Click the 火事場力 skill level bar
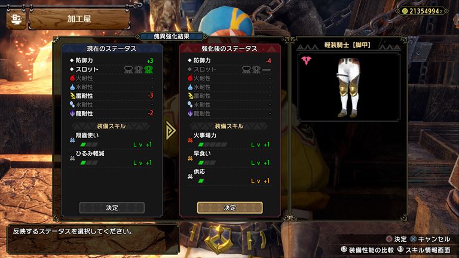 point(212,145)
